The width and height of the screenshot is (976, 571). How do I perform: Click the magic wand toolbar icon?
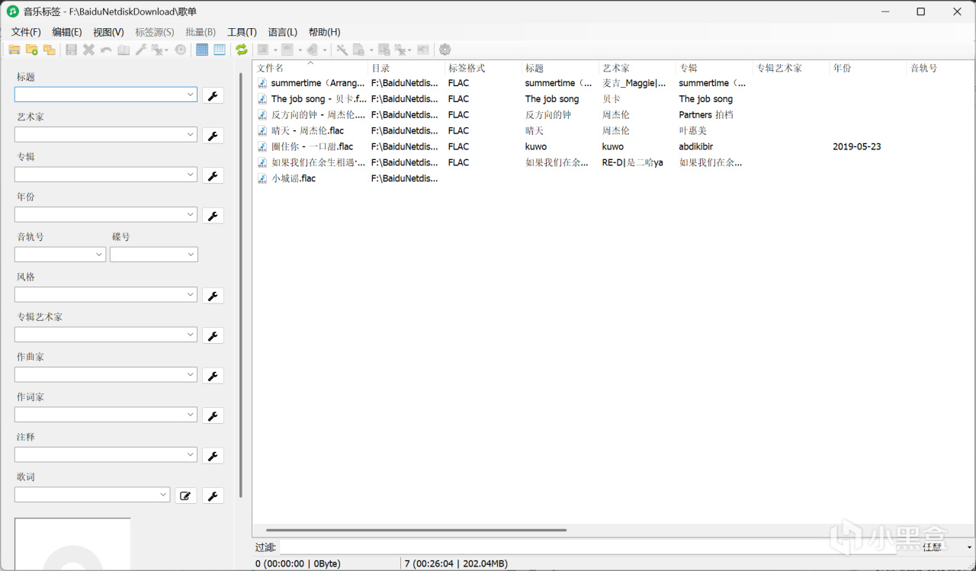coord(342,50)
